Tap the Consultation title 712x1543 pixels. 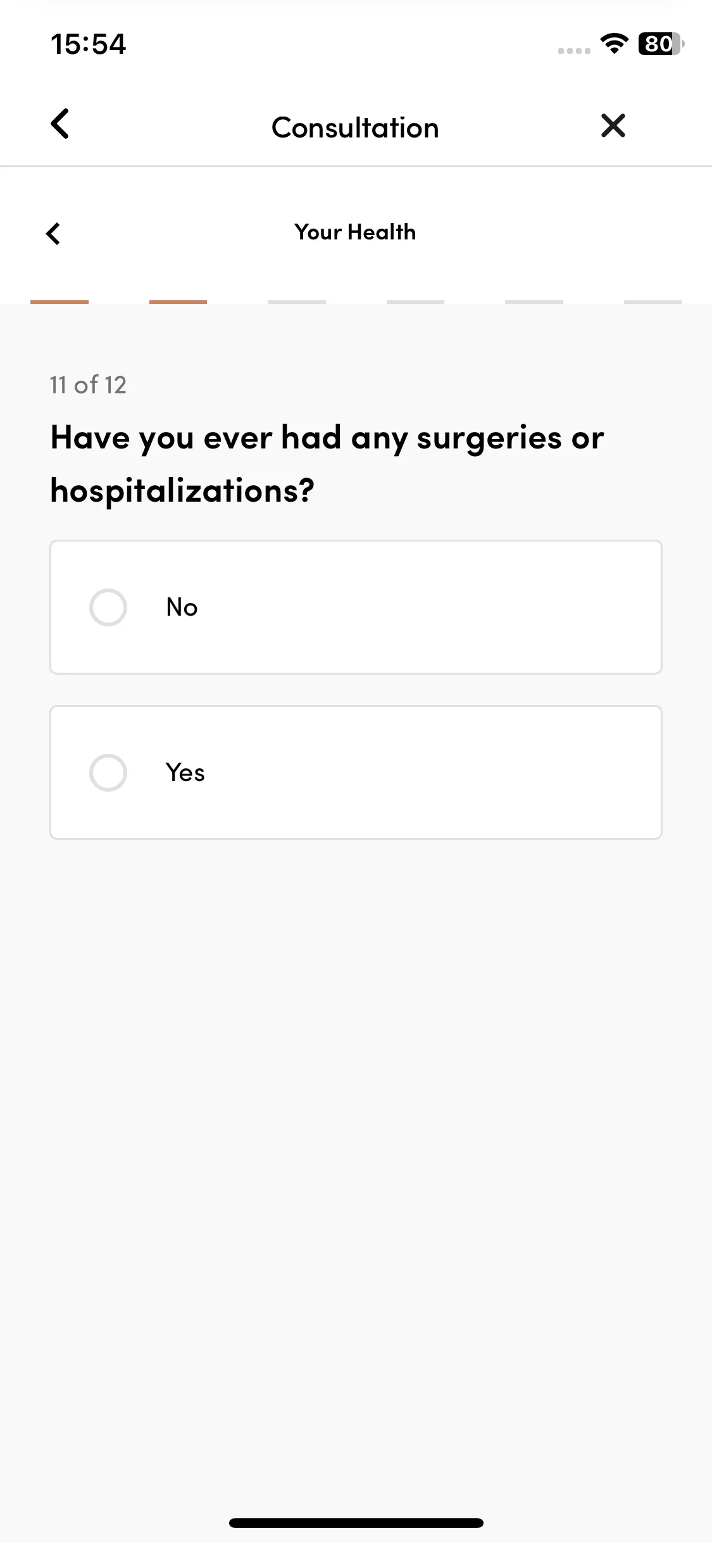coord(355,127)
